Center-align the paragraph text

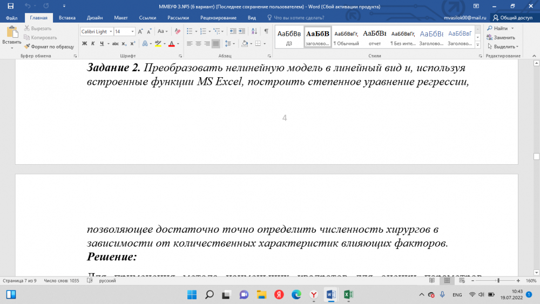(198, 44)
